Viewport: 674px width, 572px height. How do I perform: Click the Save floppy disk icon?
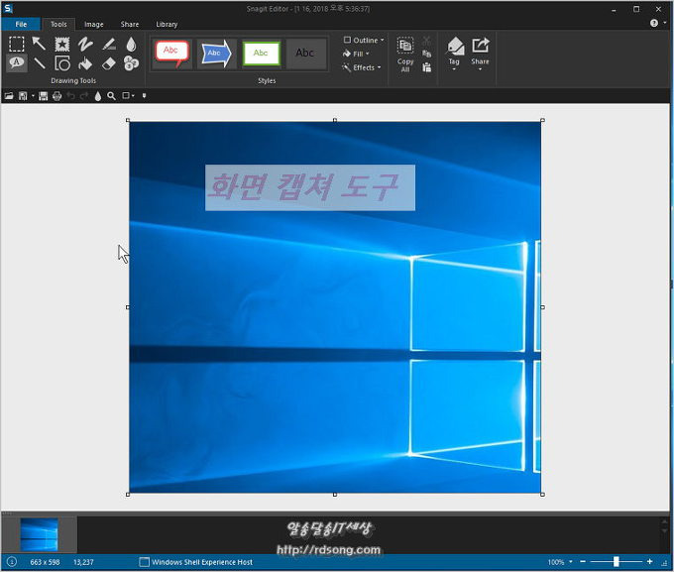[43, 96]
